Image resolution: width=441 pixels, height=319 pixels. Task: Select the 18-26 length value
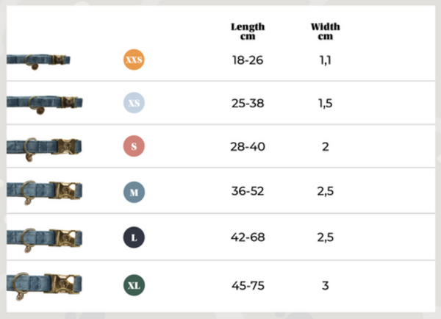(248, 60)
